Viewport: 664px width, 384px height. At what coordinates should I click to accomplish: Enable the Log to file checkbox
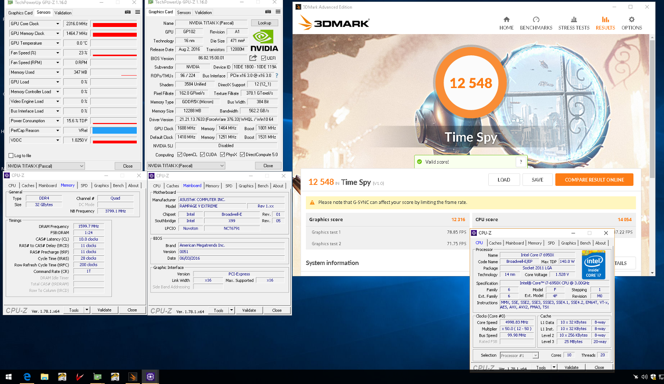coord(11,155)
